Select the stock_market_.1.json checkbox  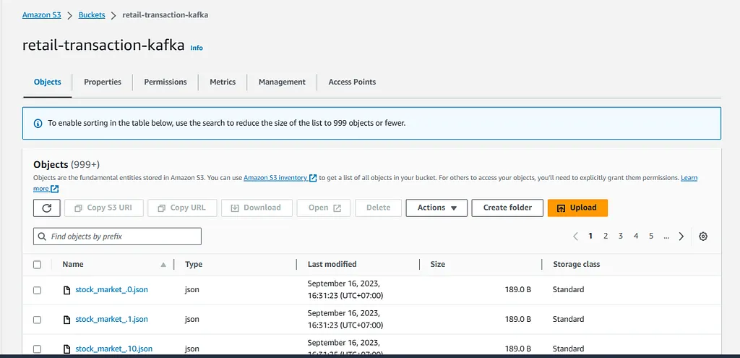click(x=38, y=320)
